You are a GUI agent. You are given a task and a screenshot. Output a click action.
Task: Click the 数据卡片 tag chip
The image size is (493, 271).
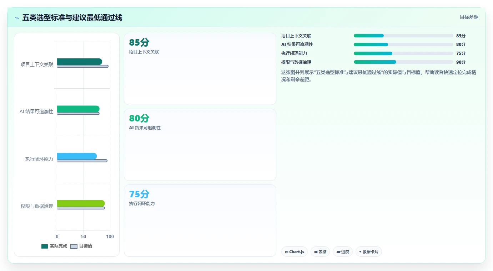(x=369, y=252)
